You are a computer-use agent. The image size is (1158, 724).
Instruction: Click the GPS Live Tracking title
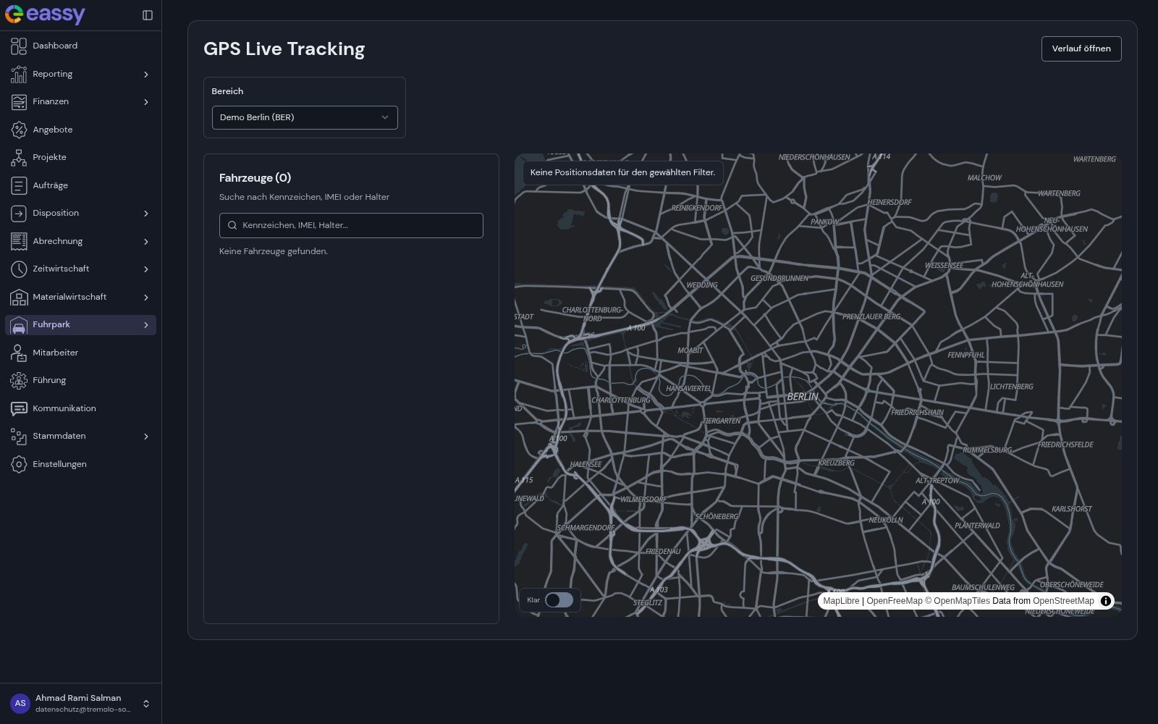point(284,49)
